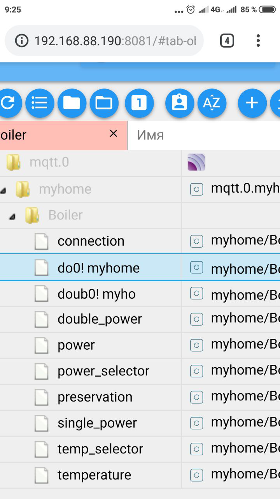This screenshot has height=499, width=280.
Task: Open the browser overflow menu
Action: point(258,40)
